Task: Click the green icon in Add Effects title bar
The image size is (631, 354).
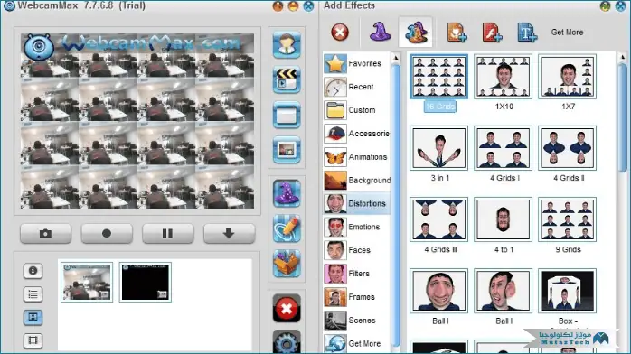Action: tap(606, 6)
